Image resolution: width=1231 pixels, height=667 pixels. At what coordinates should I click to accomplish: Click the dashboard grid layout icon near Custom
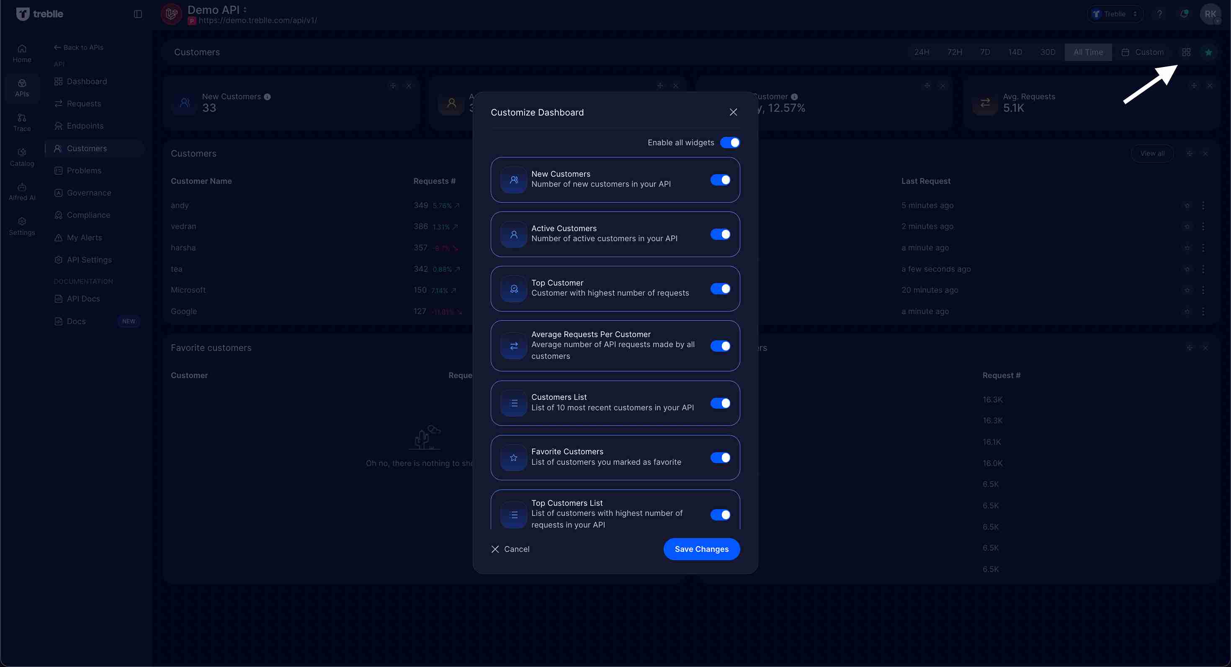point(1186,52)
